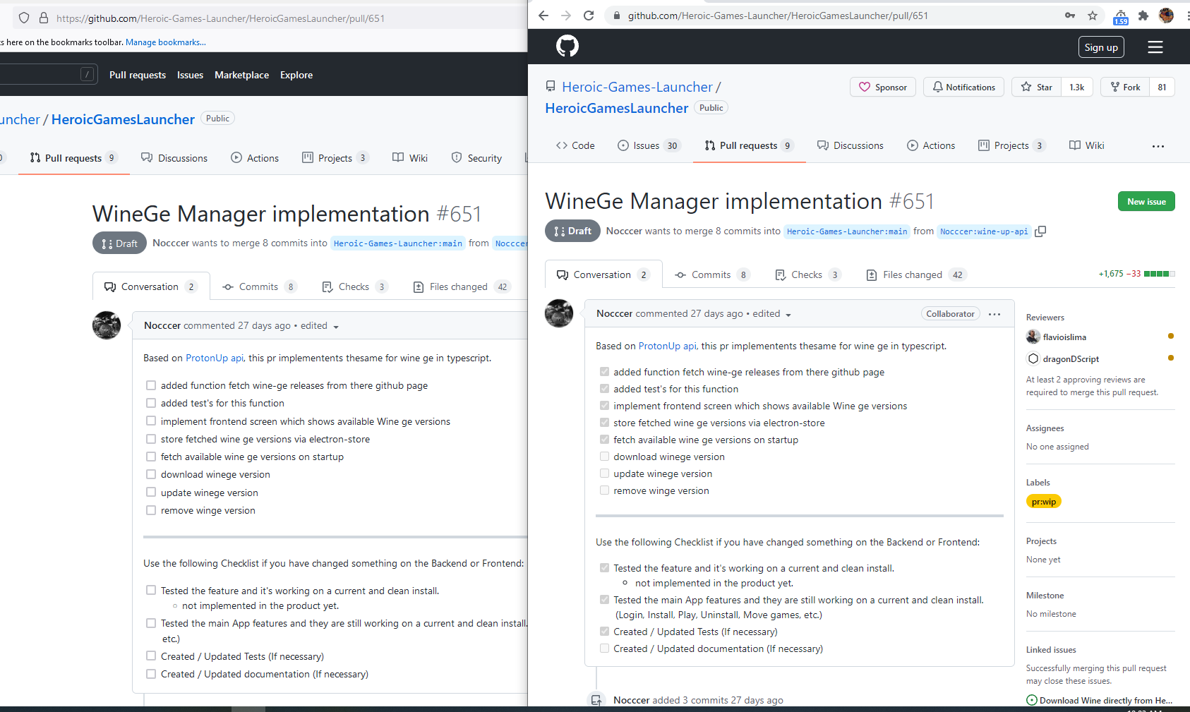1190x712 pixels.
Task: Copy the Nocccer:wine-up-api branch name
Action: pyautogui.click(x=1041, y=231)
